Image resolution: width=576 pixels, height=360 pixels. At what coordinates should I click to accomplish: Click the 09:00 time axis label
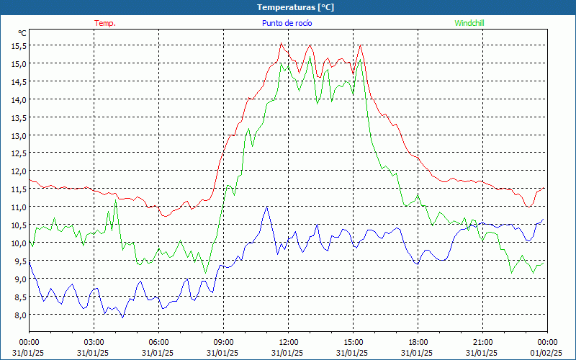point(224,342)
